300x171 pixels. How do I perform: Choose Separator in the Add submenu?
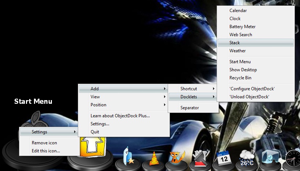click(x=193, y=108)
